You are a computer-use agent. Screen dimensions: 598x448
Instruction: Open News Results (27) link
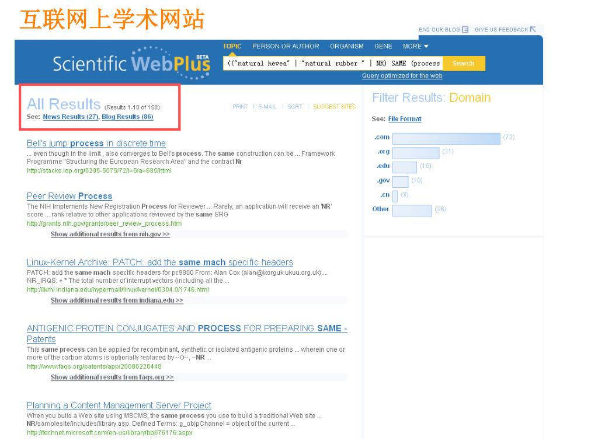(x=71, y=117)
